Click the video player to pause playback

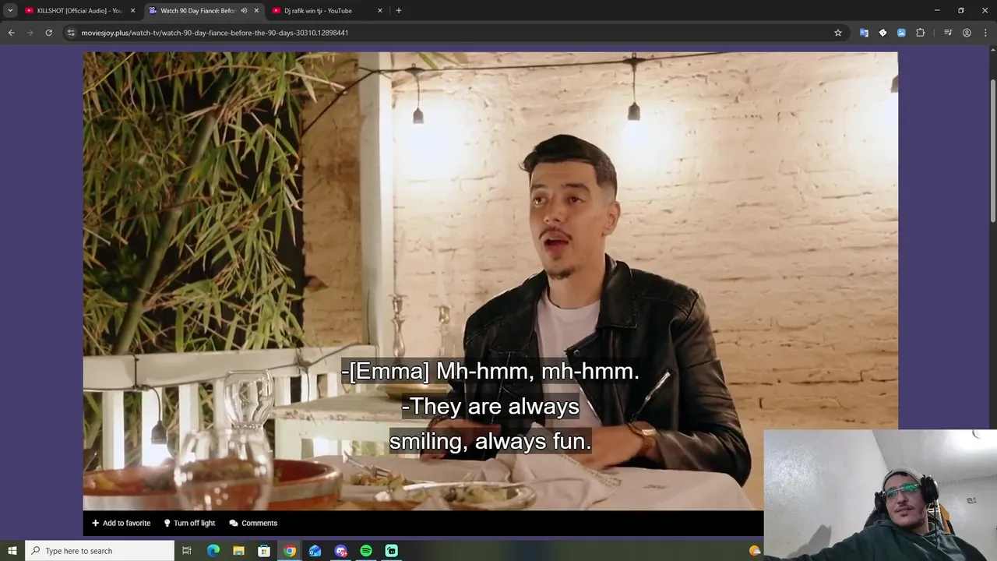pyautogui.click(x=490, y=280)
